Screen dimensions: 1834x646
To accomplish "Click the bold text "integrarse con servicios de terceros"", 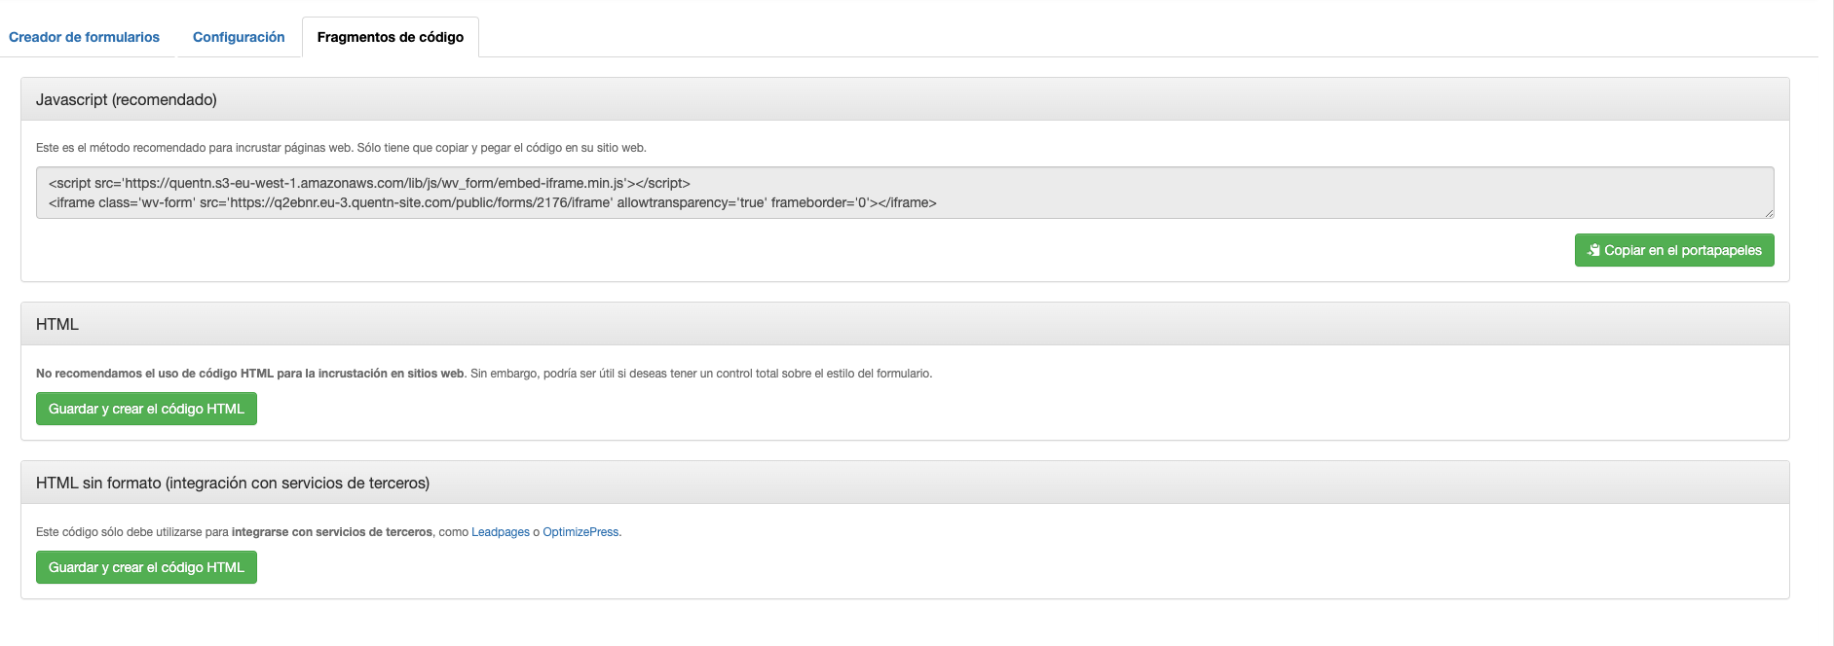I will click(x=332, y=532).
